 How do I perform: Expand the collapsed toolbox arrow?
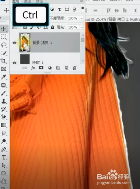1,18
